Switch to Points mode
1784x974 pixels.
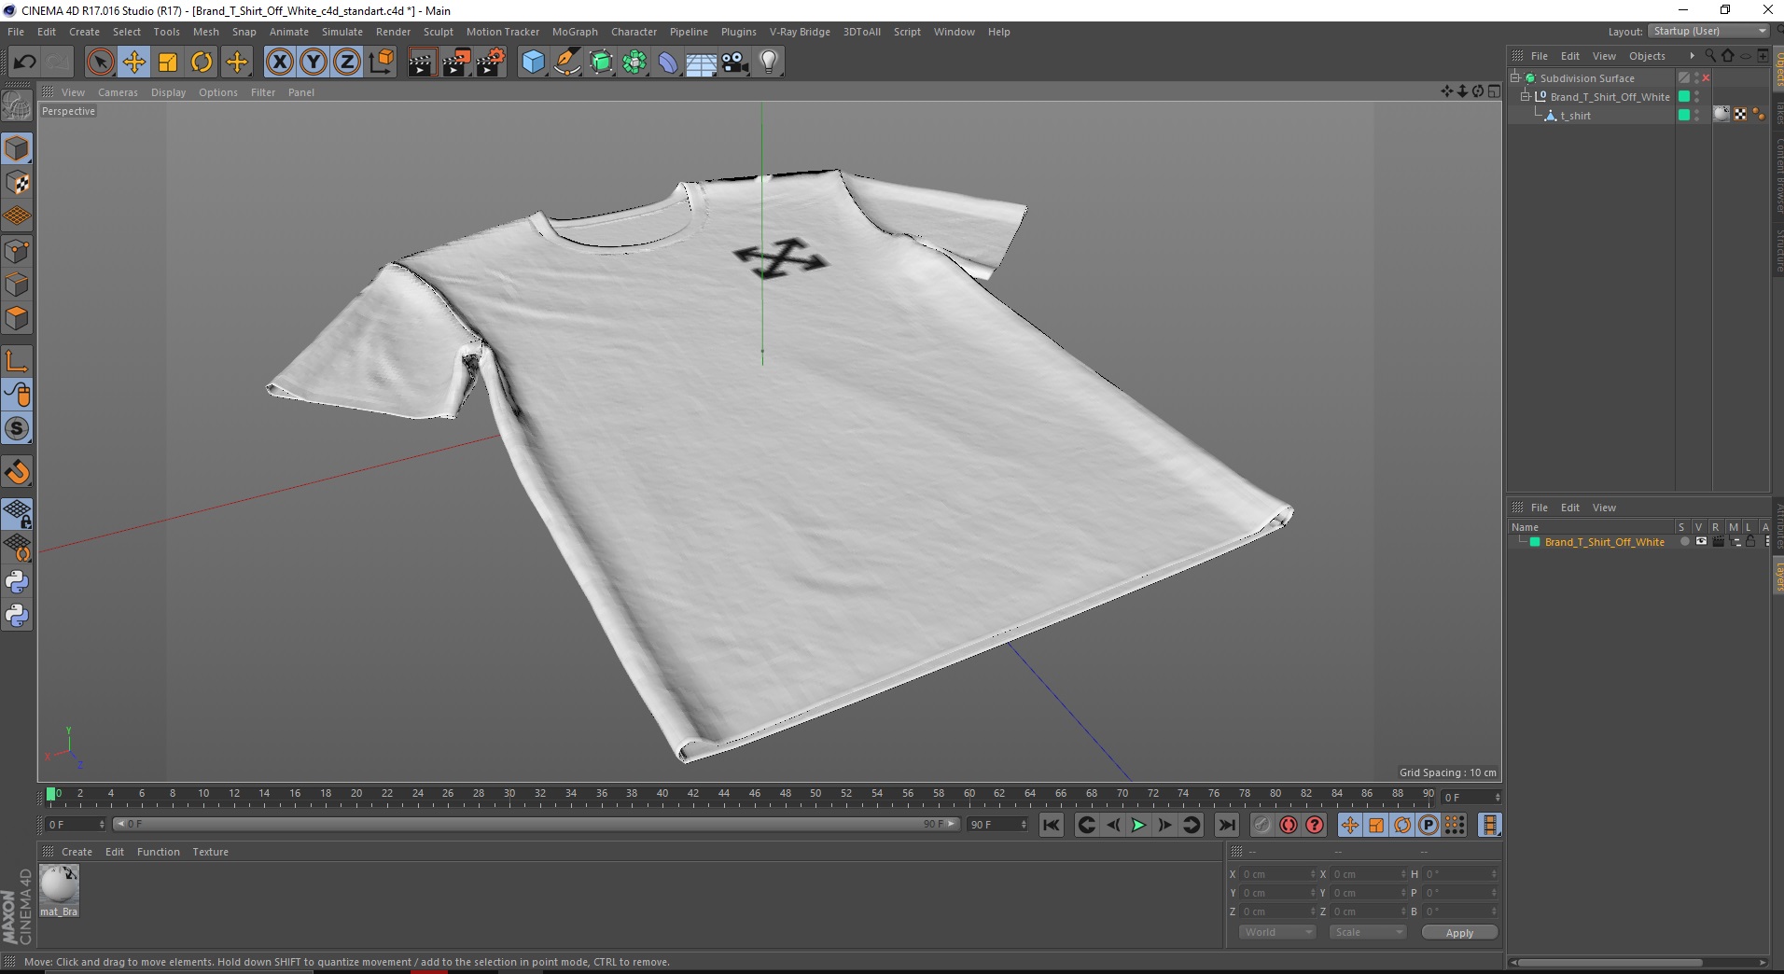click(x=17, y=251)
